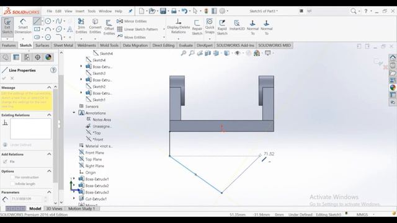
Task: Click the Undo icon
Action: (184, 11)
